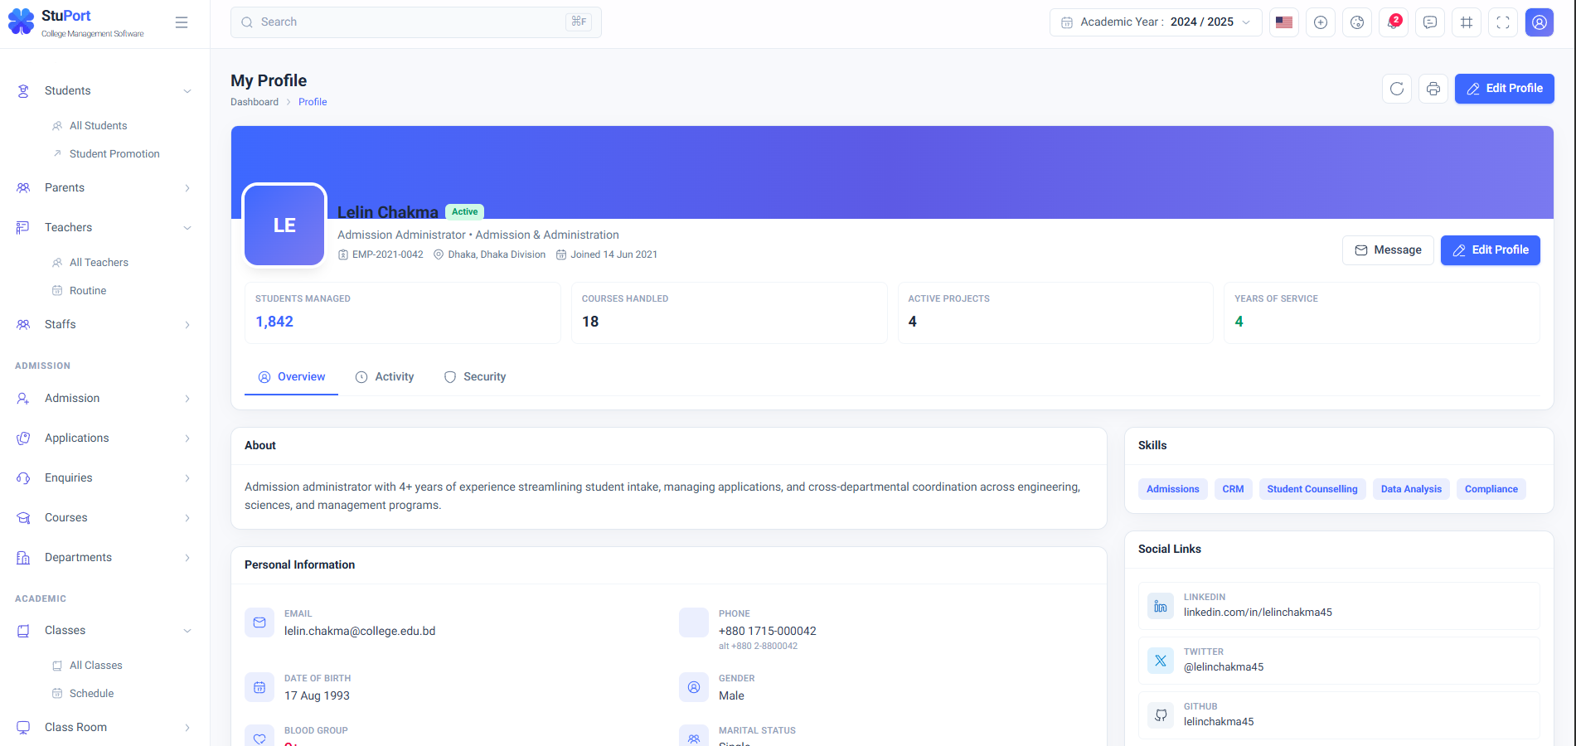Click the Applications sidebar icon
This screenshot has height=746, width=1576.
23,438
